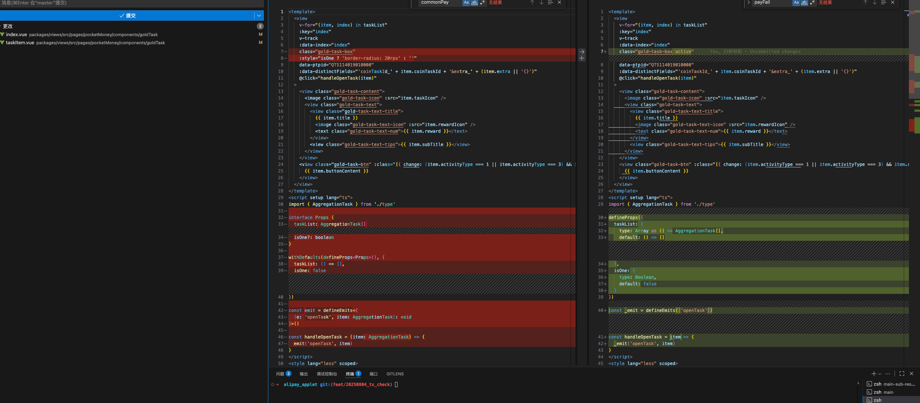Click the blue 提交 commit button
Viewport: 920px width, 403px height.
(127, 15)
